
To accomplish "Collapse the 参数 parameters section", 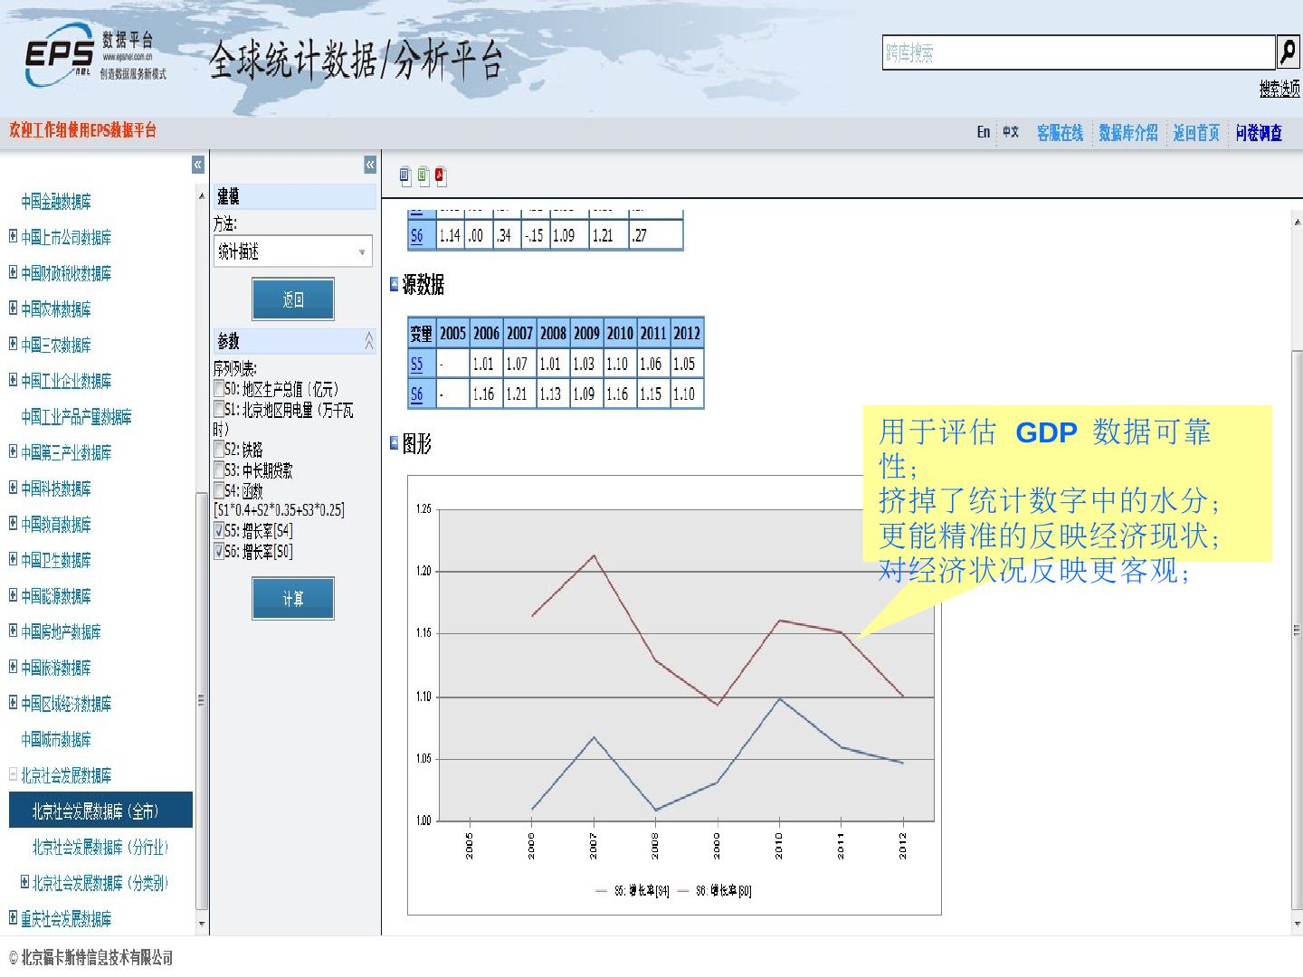I will point(369,341).
